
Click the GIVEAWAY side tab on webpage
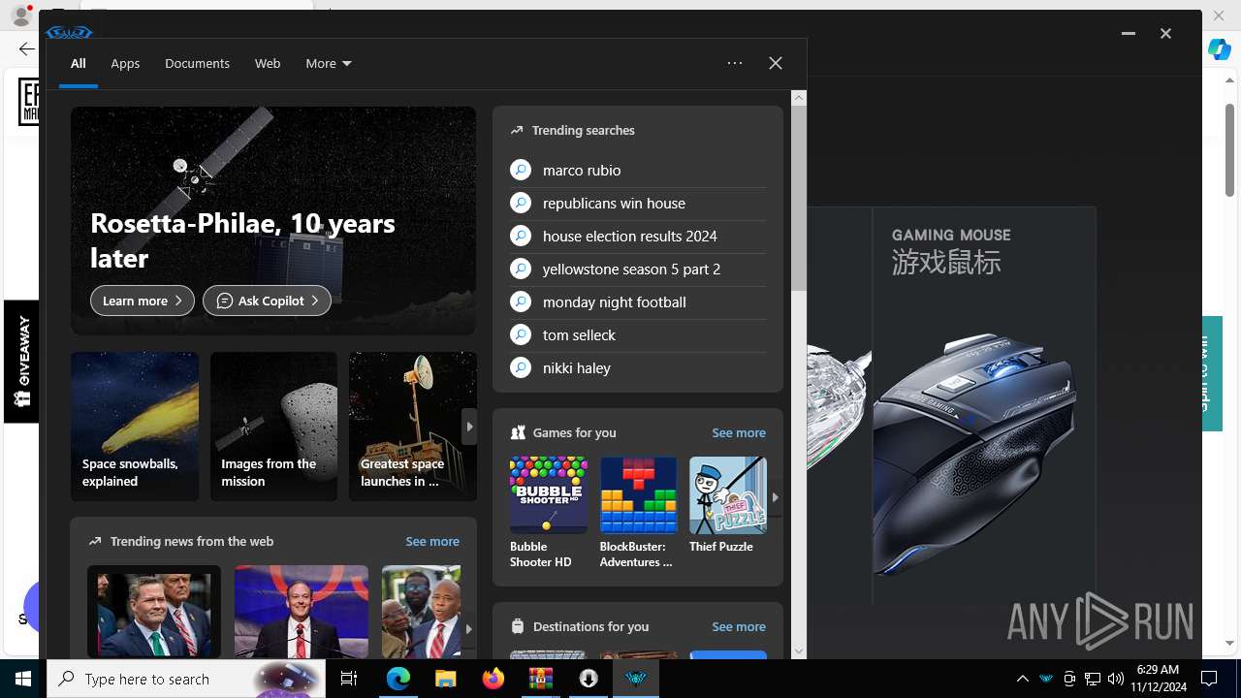tap(21, 362)
